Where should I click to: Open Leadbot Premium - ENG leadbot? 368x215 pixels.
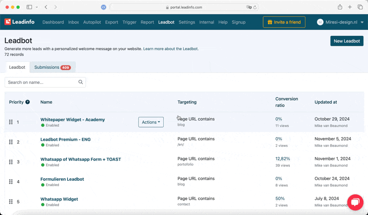click(65, 139)
